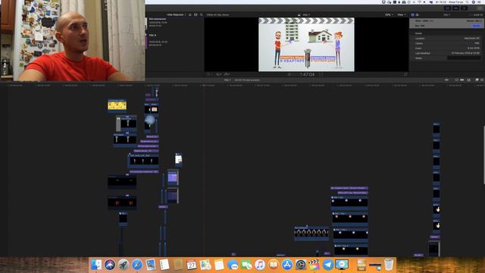
Task: Select the upper hand cursor clip at timeline right
Action: tap(436, 209)
